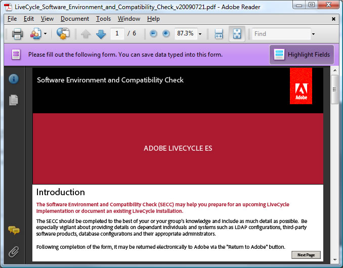Screen dimensions: 343x268
Task: Open the Edit menu
Action: [x=29, y=19]
